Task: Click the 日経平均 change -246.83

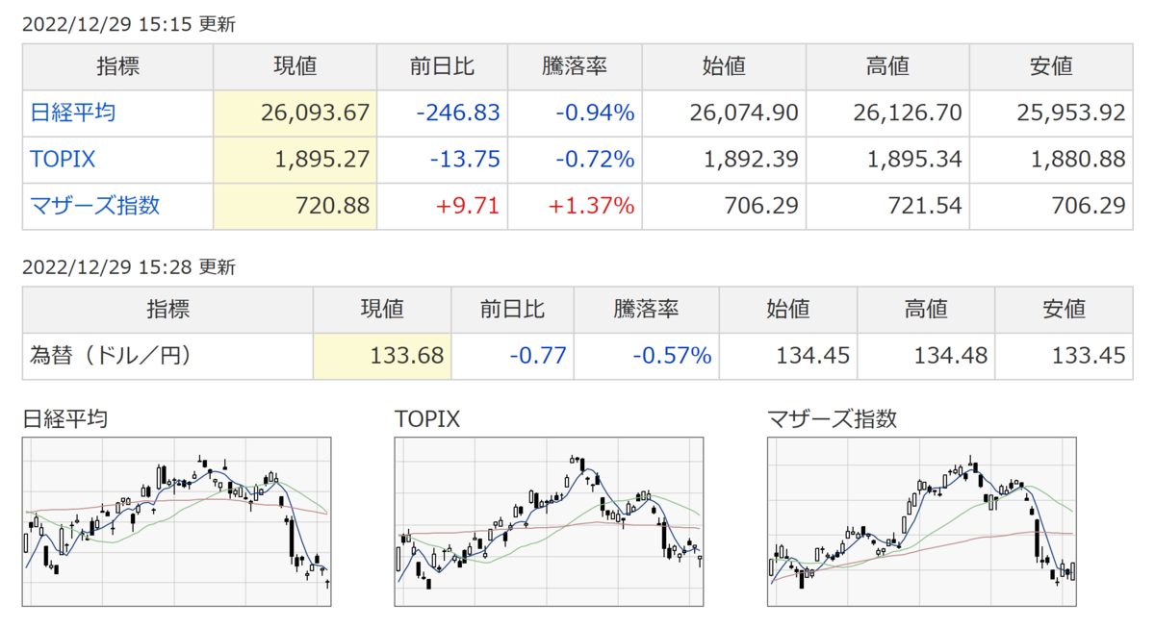Action: tap(458, 113)
